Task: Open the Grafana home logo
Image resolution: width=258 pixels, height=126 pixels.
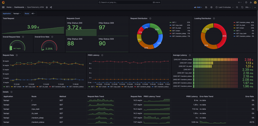Action: pyautogui.click(x=3, y=3)
